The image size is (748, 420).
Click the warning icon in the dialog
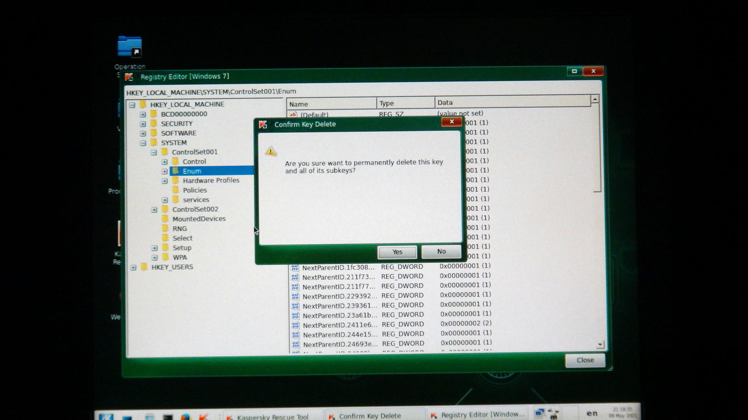[x=271, y=151]
